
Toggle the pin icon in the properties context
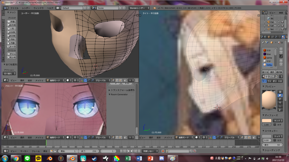tap(263, 43)
